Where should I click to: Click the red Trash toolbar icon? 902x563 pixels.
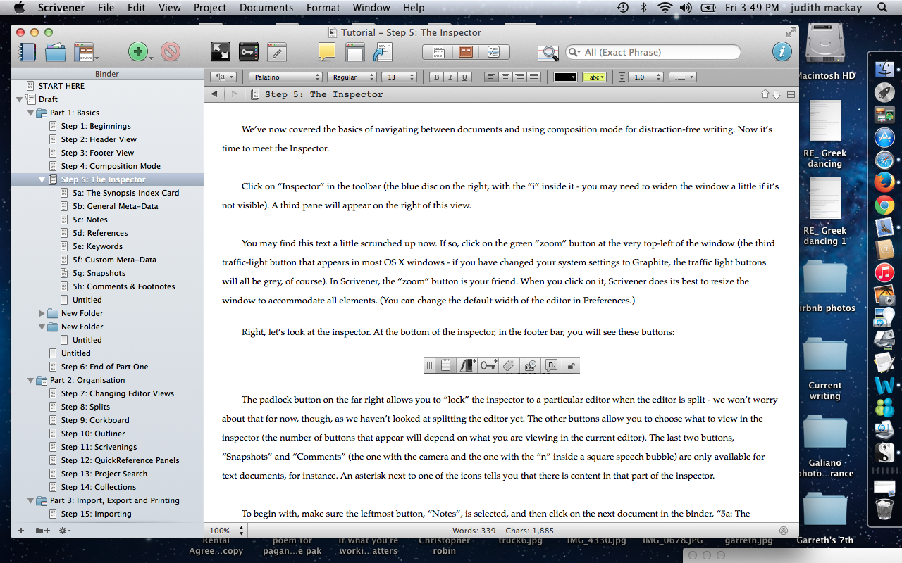(171, 51)
